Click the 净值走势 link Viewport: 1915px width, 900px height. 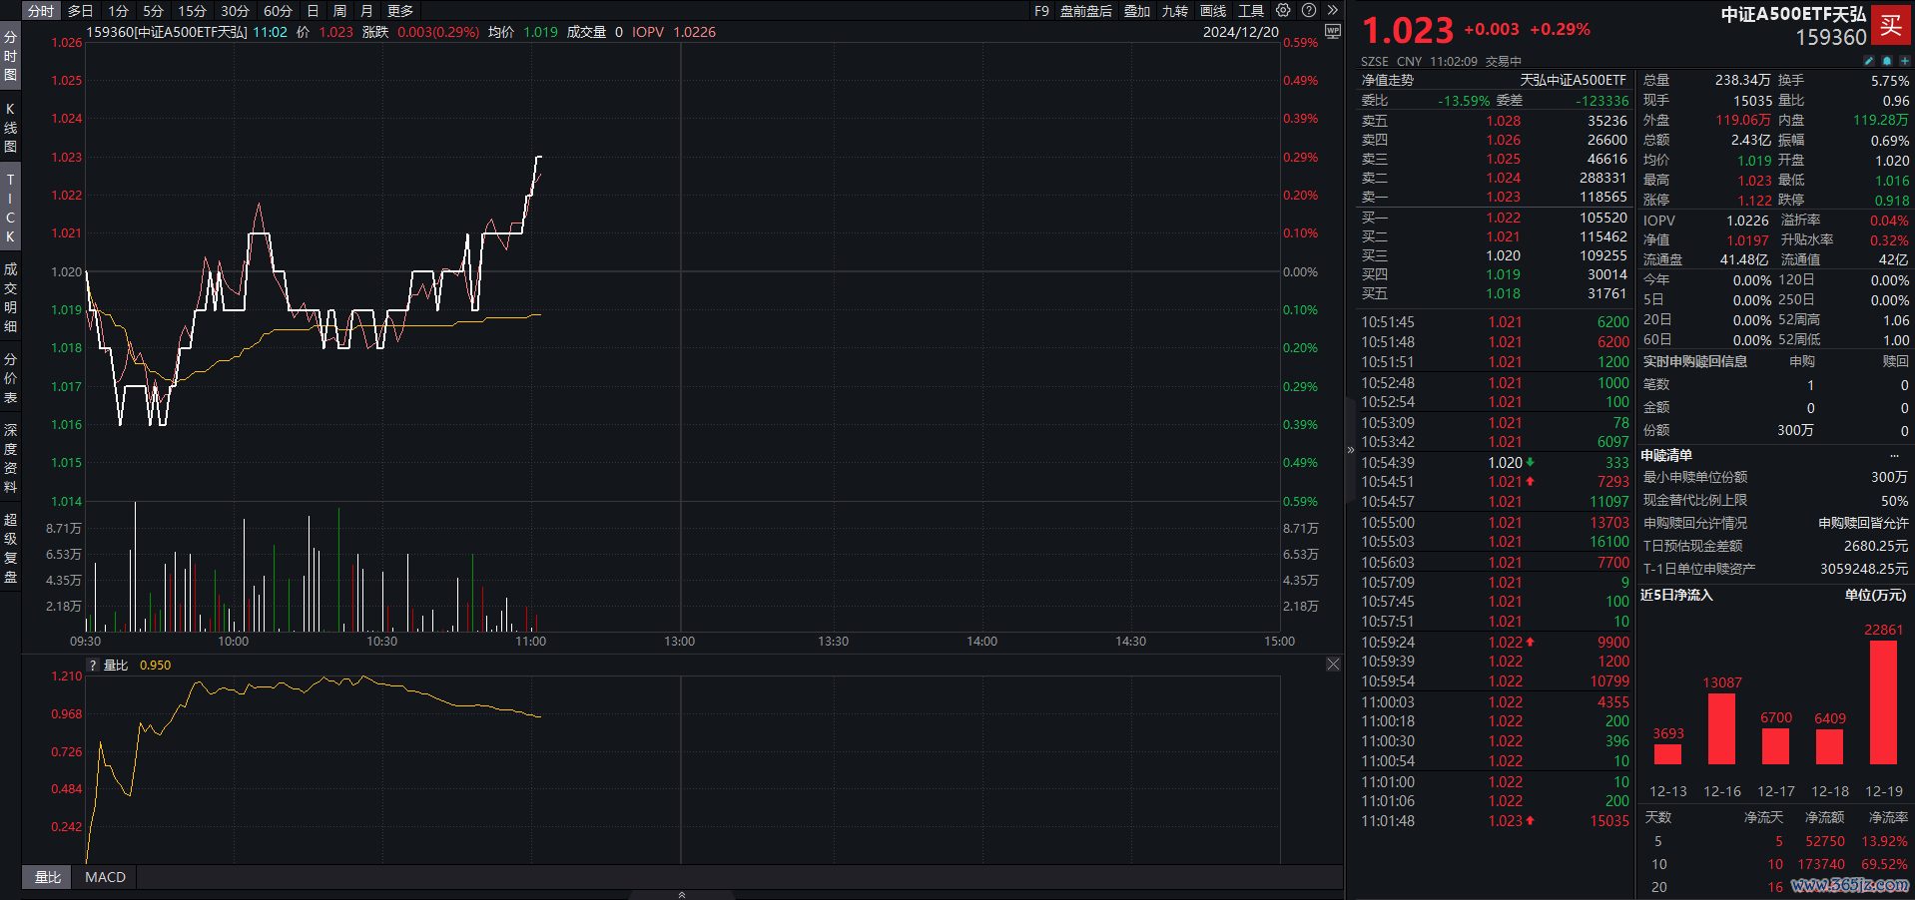1387,80
